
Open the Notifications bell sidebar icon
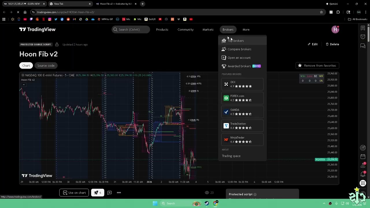(363, 174)
